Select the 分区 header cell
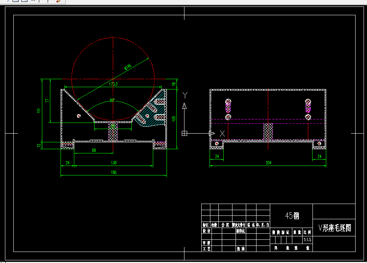The height and width of the screenshot is (263, 367). coord(225,225)
